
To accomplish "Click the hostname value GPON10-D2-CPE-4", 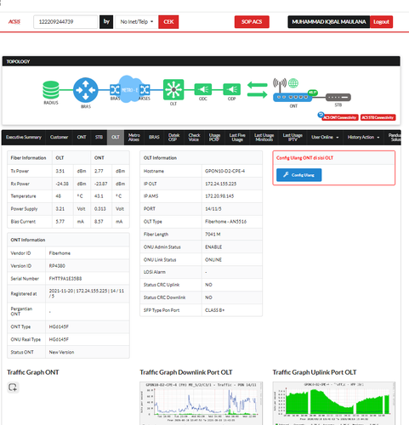I will point(224,171).
